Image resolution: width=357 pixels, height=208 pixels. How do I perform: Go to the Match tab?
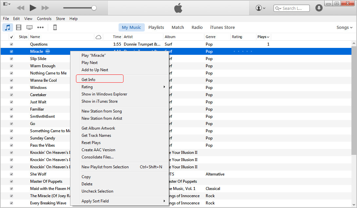(178, 27)
